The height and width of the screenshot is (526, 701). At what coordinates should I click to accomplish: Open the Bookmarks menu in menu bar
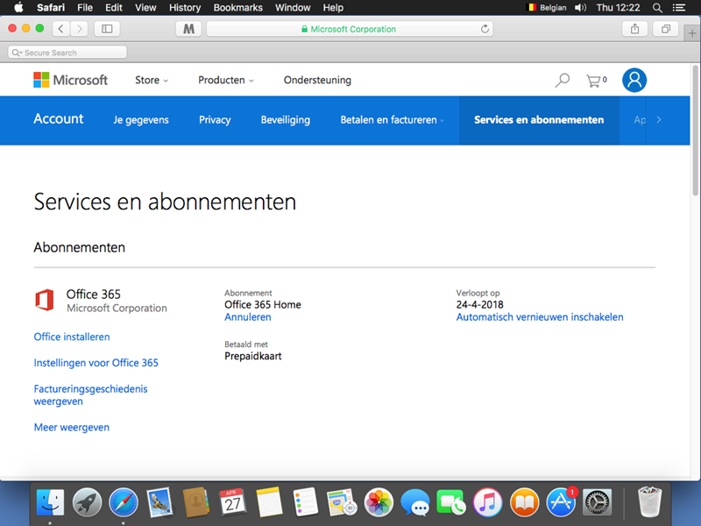[238, 8]
